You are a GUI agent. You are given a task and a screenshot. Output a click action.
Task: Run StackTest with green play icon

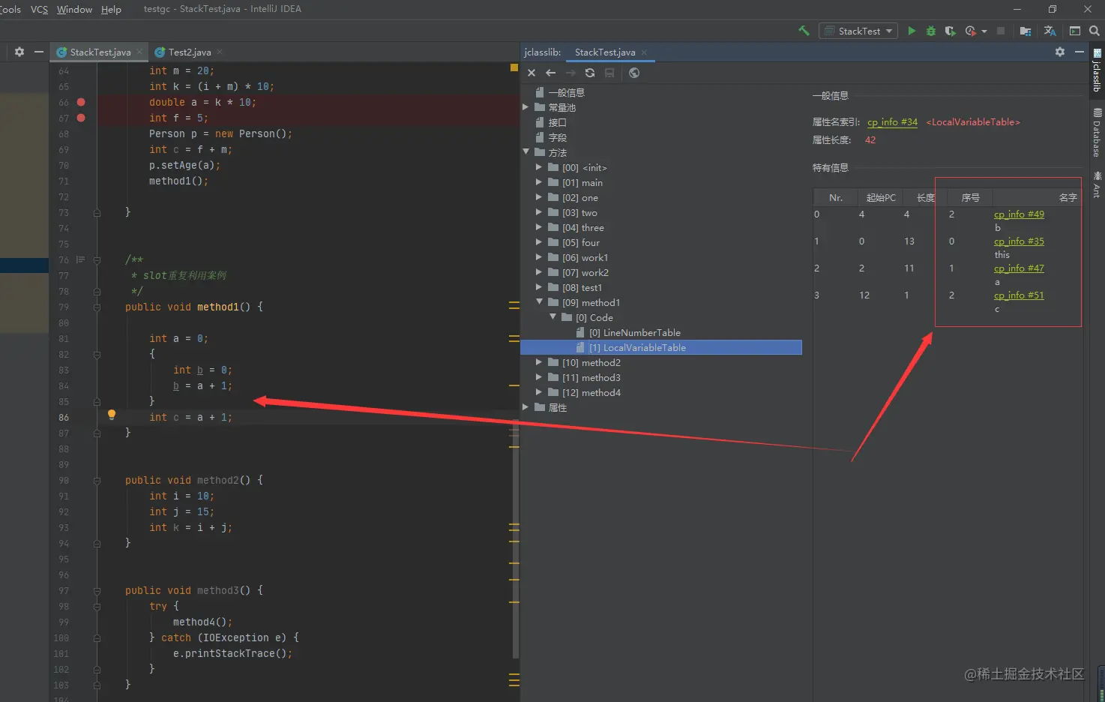coord(912,31)
